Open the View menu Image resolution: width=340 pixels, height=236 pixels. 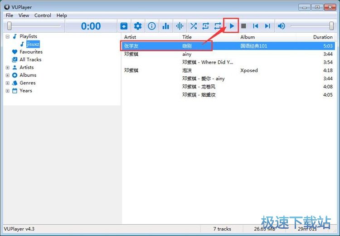[x=24, y=15]
